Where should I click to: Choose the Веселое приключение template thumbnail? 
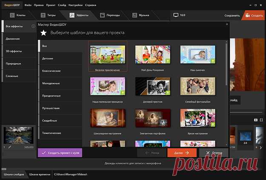pos(108,54)
